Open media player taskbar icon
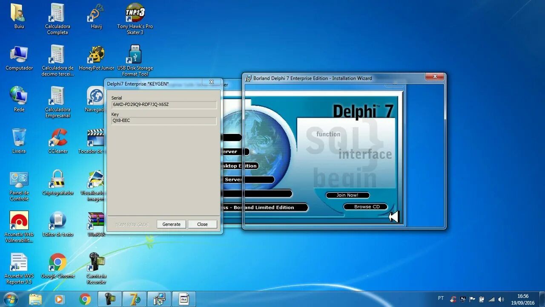This screenshot has width=545, height=307. [x=60, y=299]
